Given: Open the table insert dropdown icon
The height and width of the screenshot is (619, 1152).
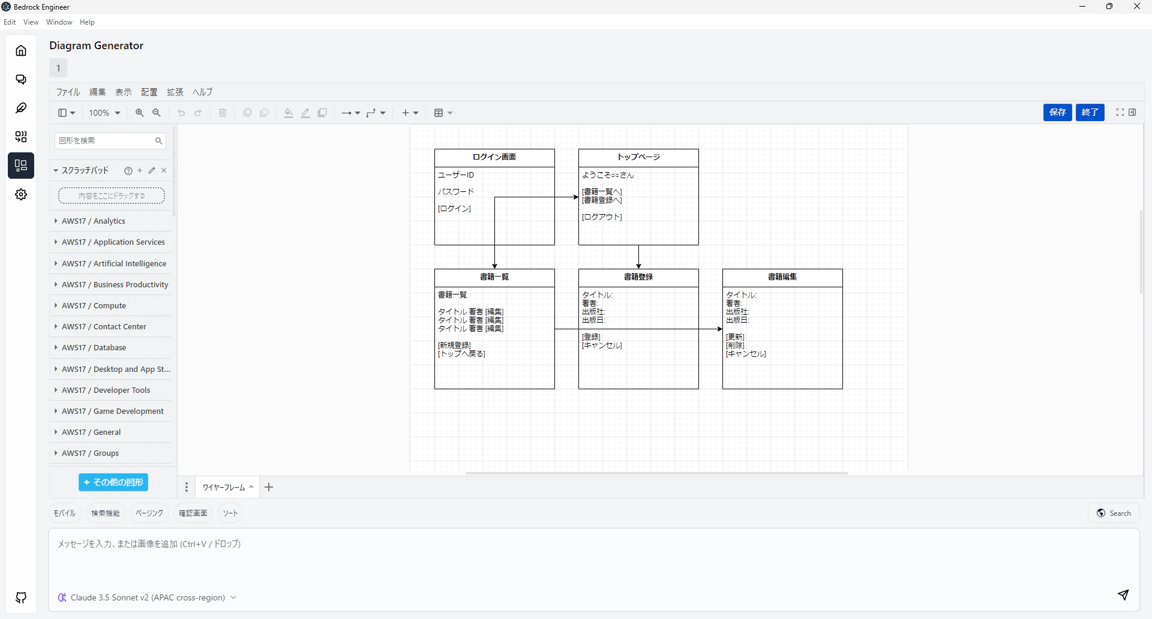Looking at the screenshot, I should pos(443,113).
